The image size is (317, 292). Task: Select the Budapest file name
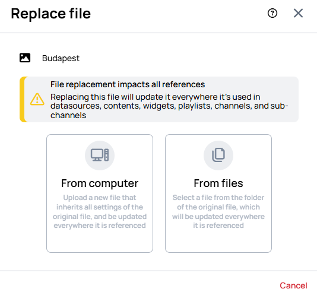click(61, 58)
